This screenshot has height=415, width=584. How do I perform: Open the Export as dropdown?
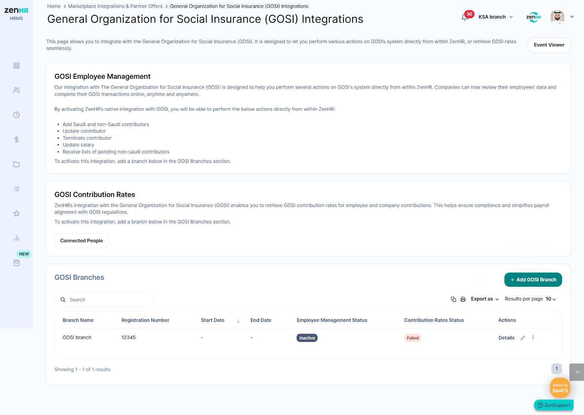point(485,299)
